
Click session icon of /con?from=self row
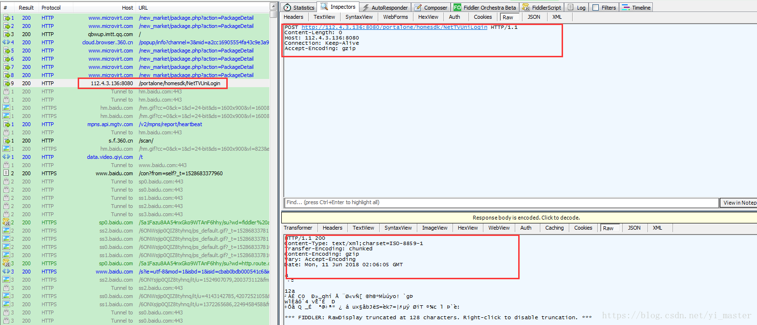(7, 173)
